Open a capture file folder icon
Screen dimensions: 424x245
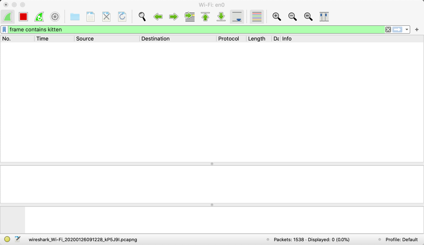coord(75,17)
